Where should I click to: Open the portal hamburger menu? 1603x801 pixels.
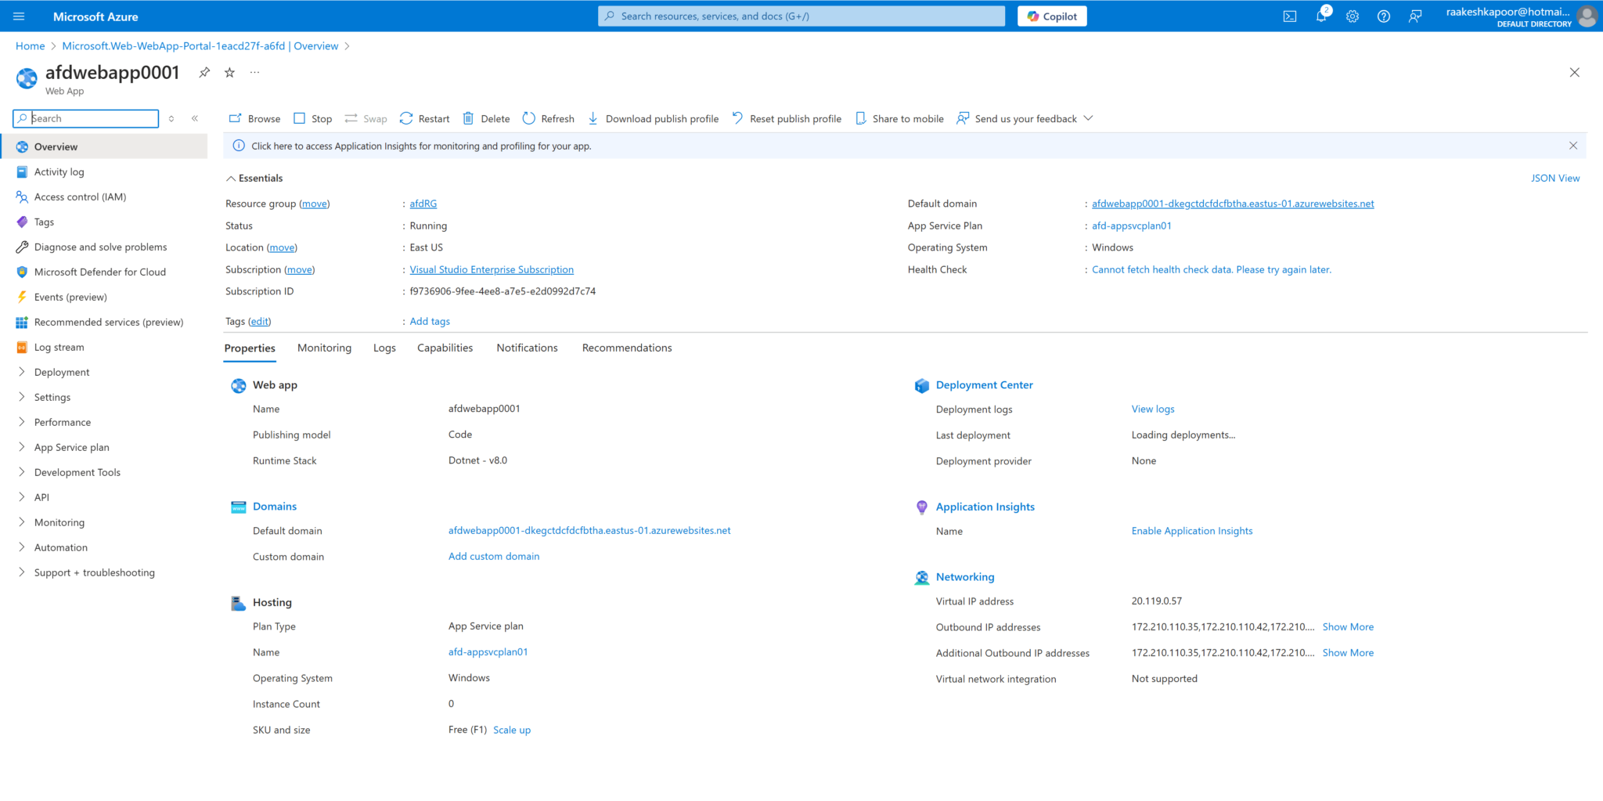[20, 16]
